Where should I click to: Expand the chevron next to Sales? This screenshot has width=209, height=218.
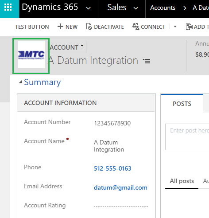point(135,8)
